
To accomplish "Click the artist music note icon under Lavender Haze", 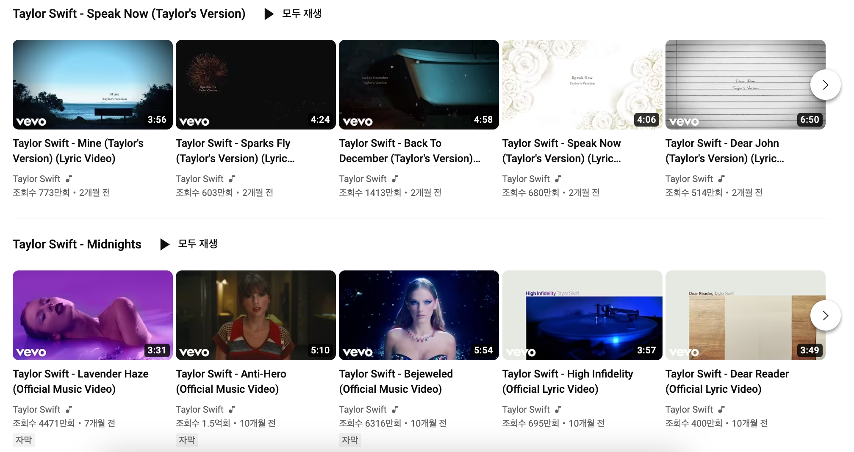I will pyautogui.click(x=69, y=409).
